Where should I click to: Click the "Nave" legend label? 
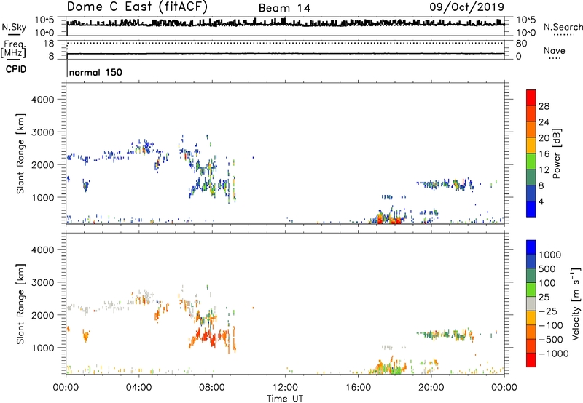(x=555, y=50)
